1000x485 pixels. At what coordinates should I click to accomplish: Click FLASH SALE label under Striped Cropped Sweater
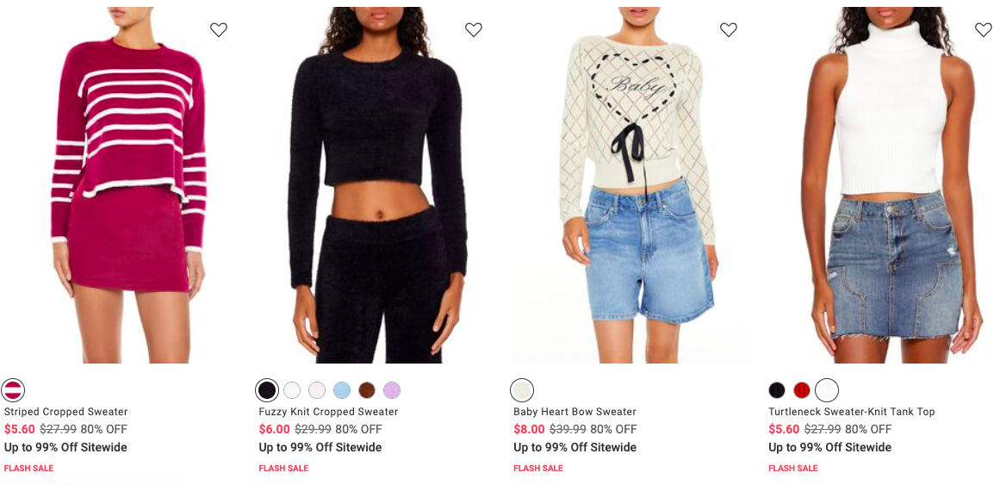click(28, 469)
